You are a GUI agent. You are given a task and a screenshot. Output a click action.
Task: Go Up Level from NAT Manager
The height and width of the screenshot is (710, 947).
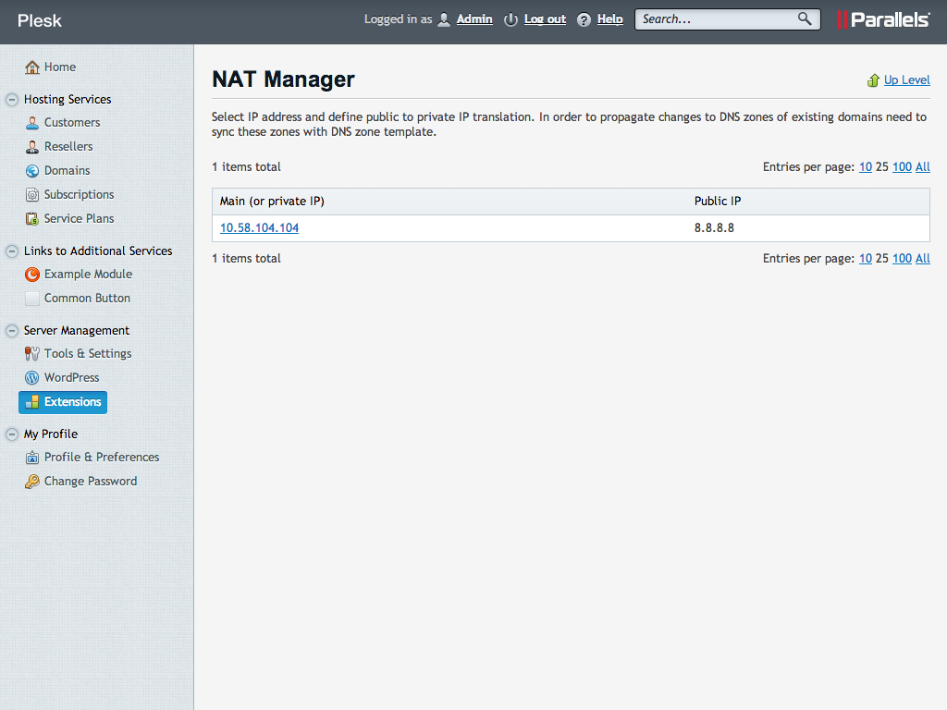(x=906, y=80)
